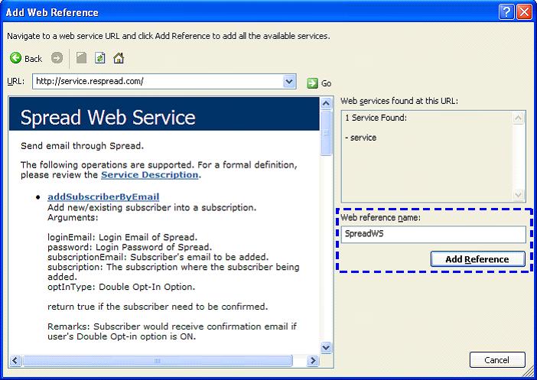Click 'loginEmail: Login Email of Spread.' line
Viewport: 537px width, 380px height.
coord(122,237)
